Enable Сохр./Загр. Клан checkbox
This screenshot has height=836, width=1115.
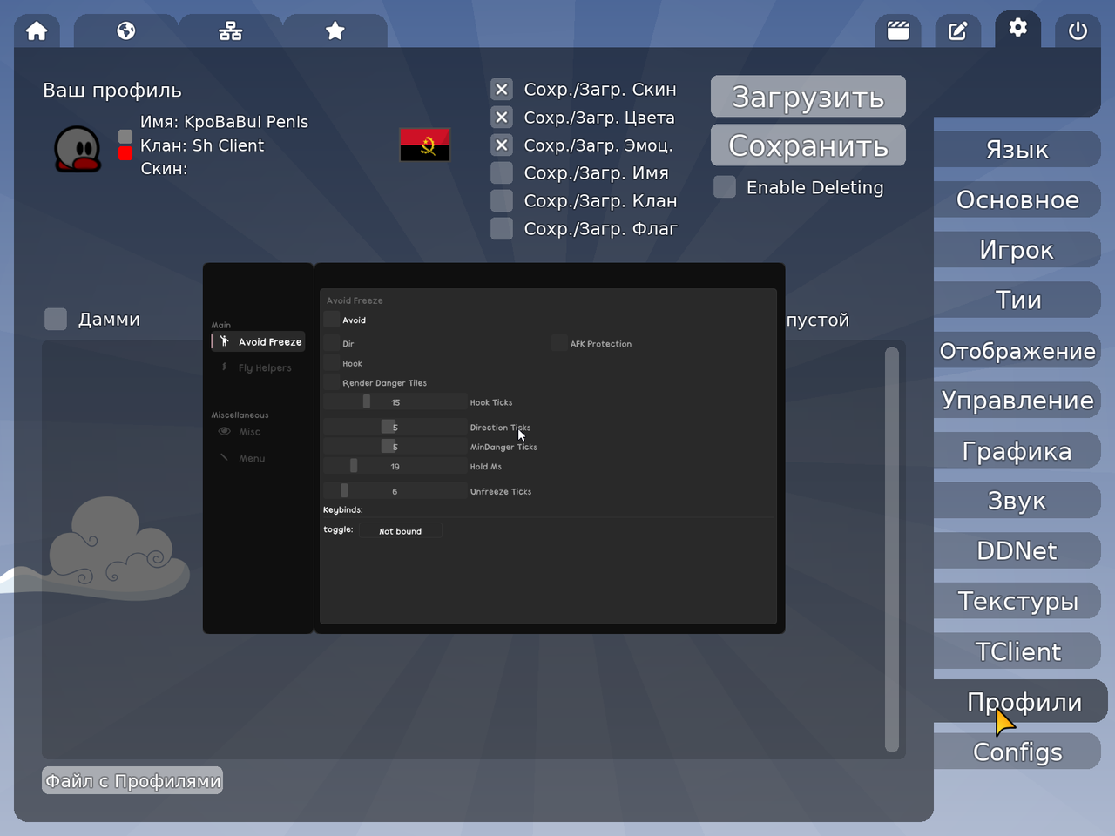tap(502, 200)
